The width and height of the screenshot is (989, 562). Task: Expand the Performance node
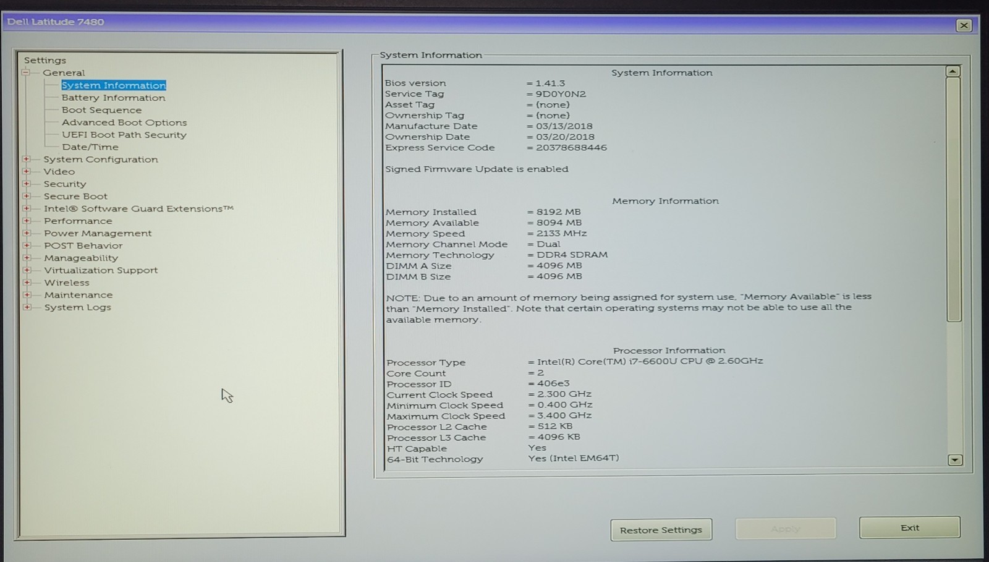point(27,221)
